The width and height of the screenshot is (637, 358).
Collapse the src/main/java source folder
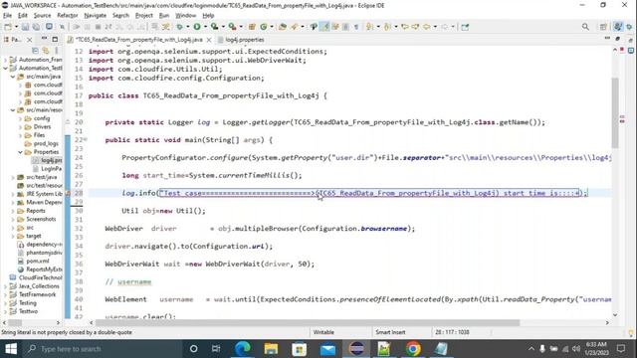coord(13,77)
